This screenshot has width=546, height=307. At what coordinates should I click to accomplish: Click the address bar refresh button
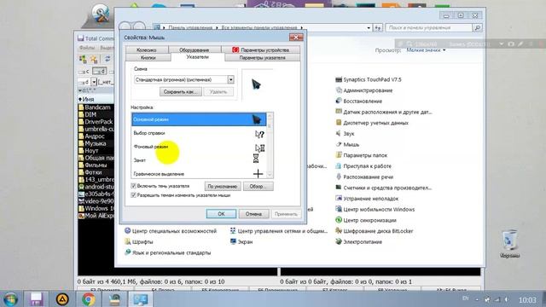point(378,27)
